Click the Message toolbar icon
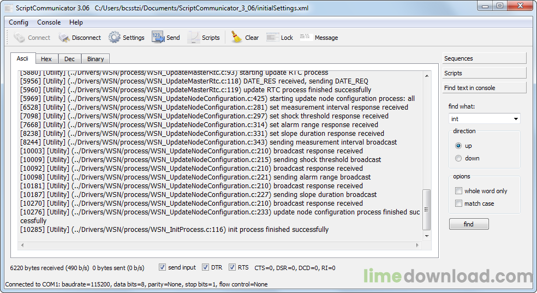537x293 pixels. (306, 38)
